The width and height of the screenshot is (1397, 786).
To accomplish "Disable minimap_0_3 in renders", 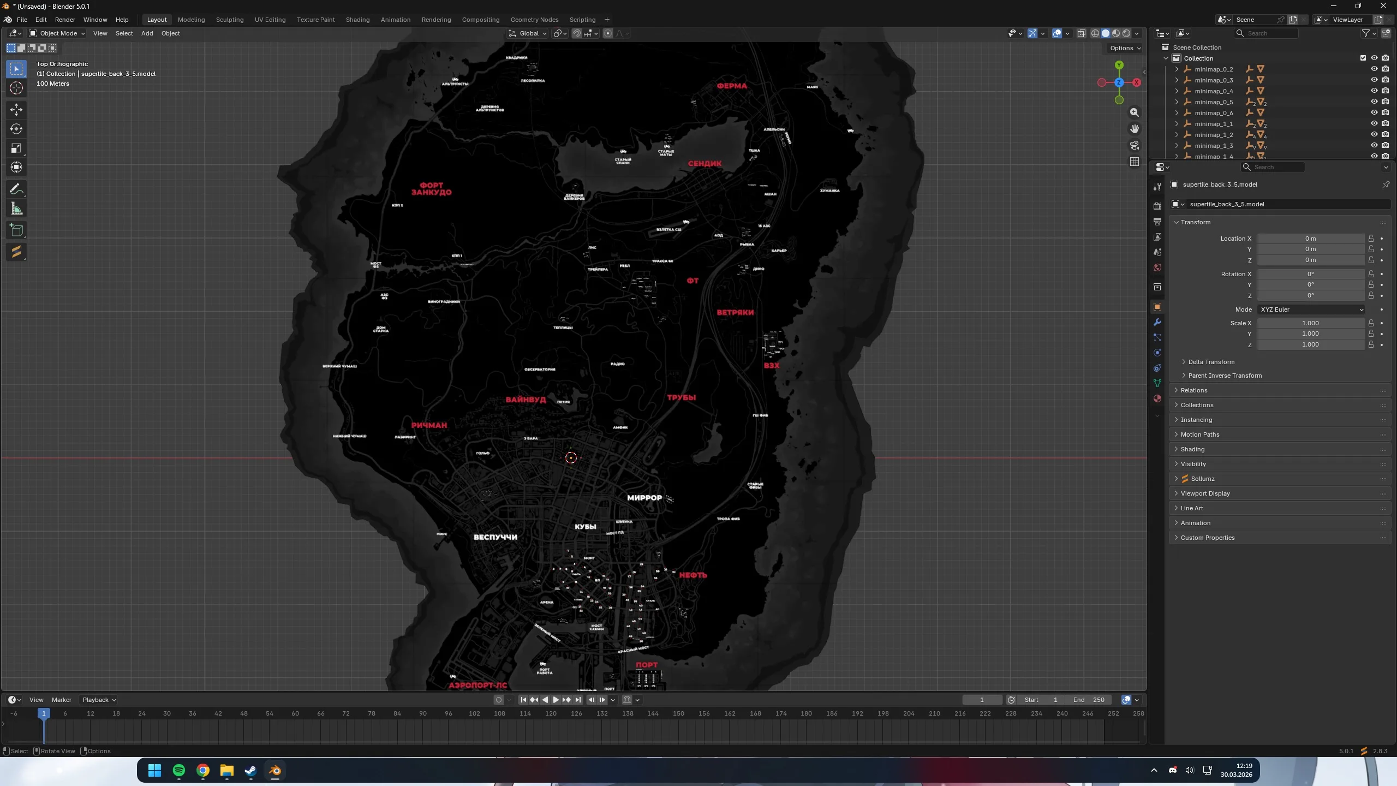I will tap(1386, 80).
